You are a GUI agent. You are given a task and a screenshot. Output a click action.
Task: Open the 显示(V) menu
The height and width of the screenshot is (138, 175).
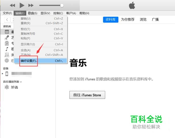pos(45,13)
